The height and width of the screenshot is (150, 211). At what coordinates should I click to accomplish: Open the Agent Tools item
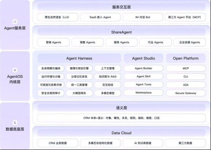click(x=144, y=84)
